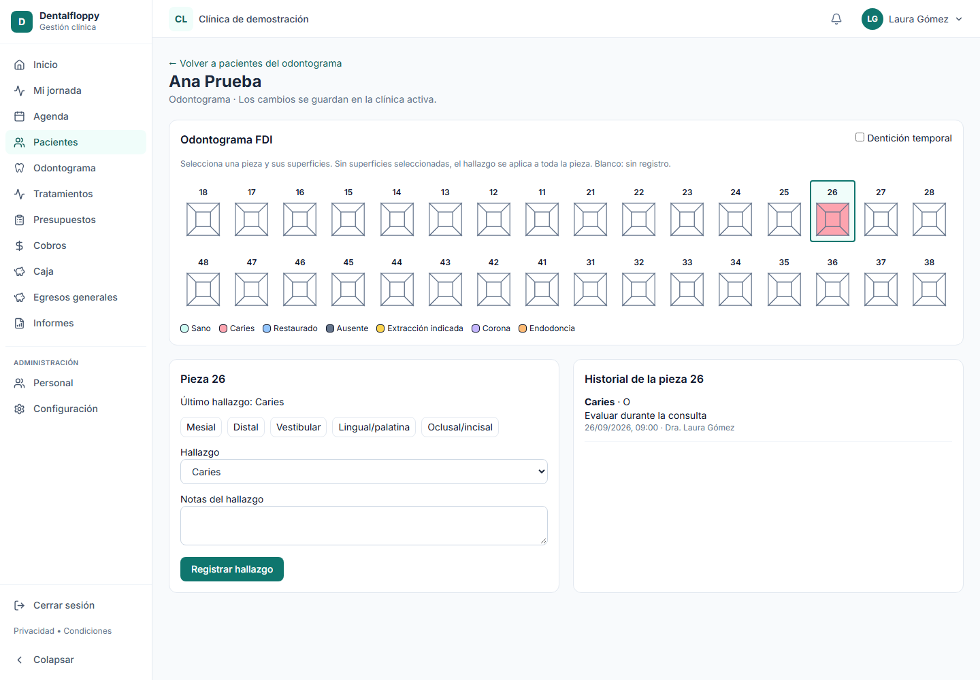Click the Inicio home icon

(x=20, y=65)
